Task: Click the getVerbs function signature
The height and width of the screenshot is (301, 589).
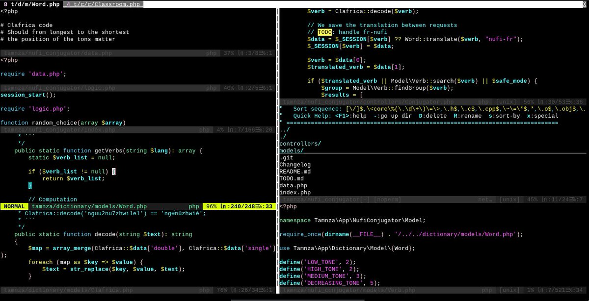Action: click(108, 150)
